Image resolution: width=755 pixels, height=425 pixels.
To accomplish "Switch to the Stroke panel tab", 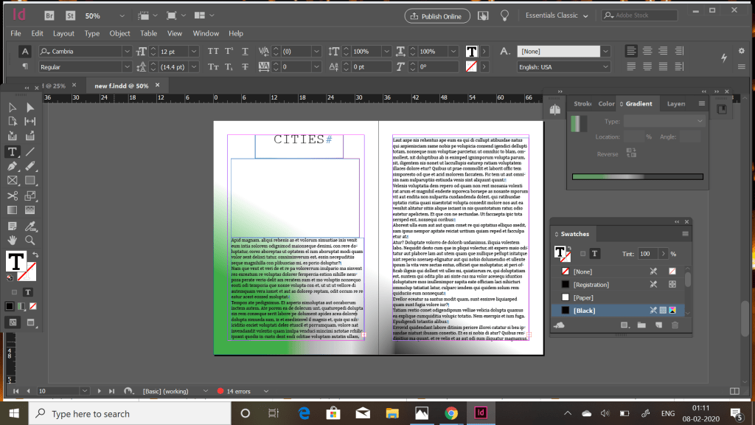I will click(x=582, y=104).
